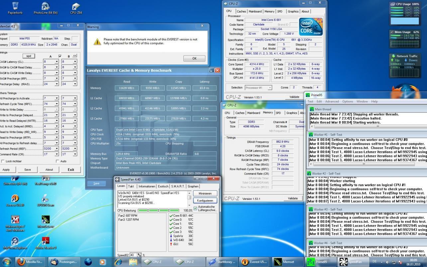
Task: Click the Windows Start orb
Action: click(7, 262)
